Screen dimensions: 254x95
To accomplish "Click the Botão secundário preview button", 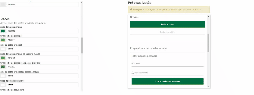I will coord(167,32).
